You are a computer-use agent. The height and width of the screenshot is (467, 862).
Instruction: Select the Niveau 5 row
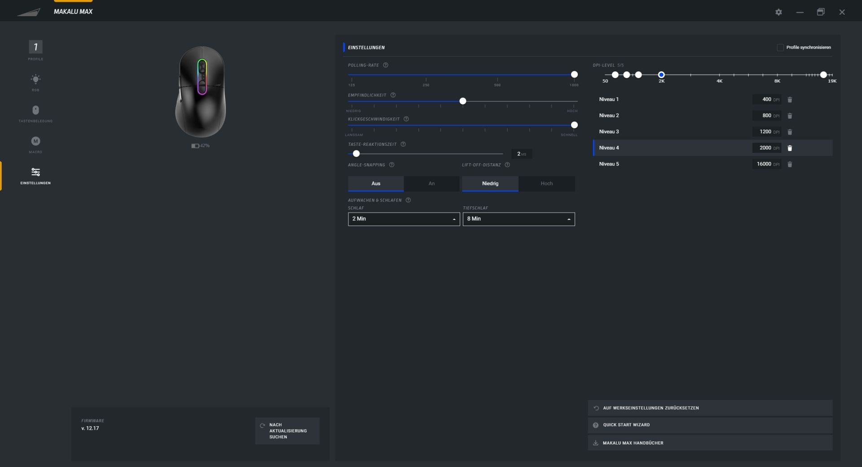pyautogui.click(x=713, y=164)
